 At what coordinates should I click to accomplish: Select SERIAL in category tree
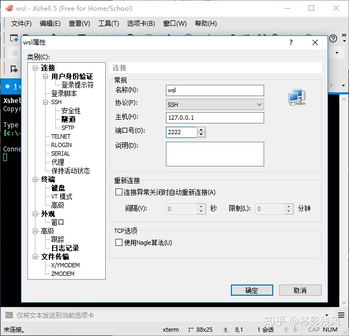[61, 154]
